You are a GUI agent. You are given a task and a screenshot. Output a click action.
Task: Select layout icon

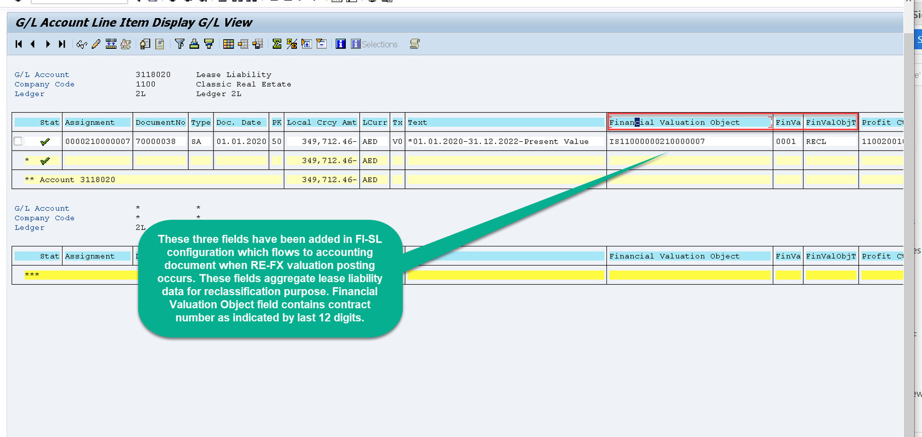pyautogui.click(x=243, y=44)
